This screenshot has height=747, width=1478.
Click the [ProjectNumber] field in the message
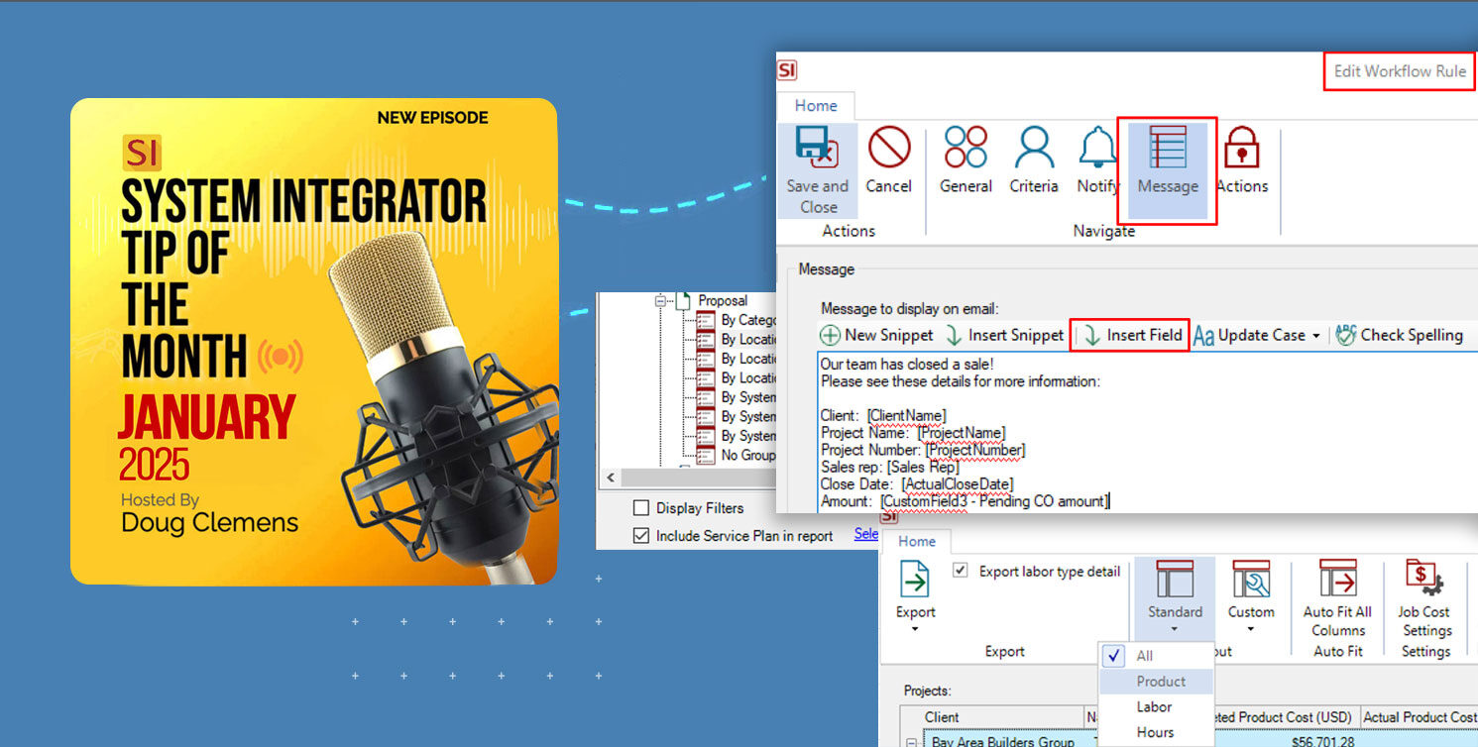tap(974, 450)
